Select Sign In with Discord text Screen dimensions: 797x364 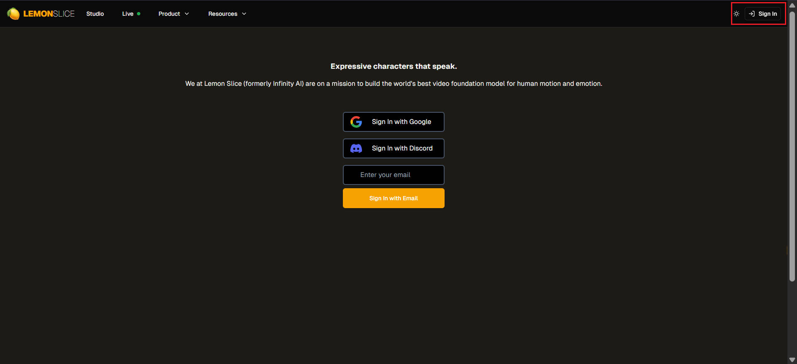click(402, 148)
